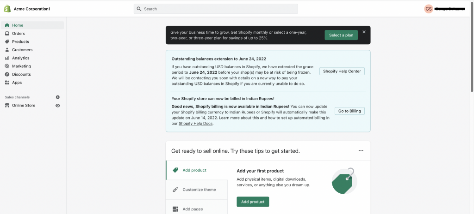View online store via eye icon
The height and width of the screenshot is (214, 474).
58,106
